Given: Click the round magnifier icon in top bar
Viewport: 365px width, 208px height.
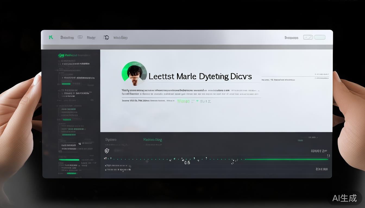Looking at the screenshot, I should tap(106, 37).
